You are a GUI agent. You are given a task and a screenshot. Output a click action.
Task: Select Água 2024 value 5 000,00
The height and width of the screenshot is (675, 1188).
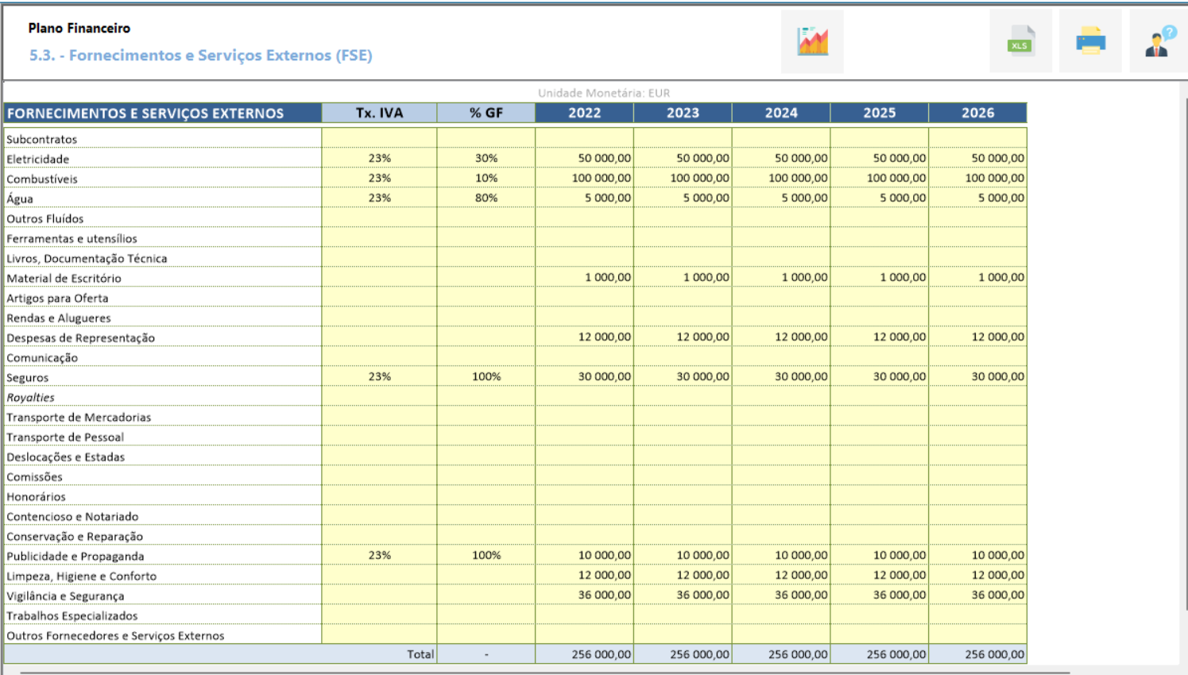[x=782, y=198]
